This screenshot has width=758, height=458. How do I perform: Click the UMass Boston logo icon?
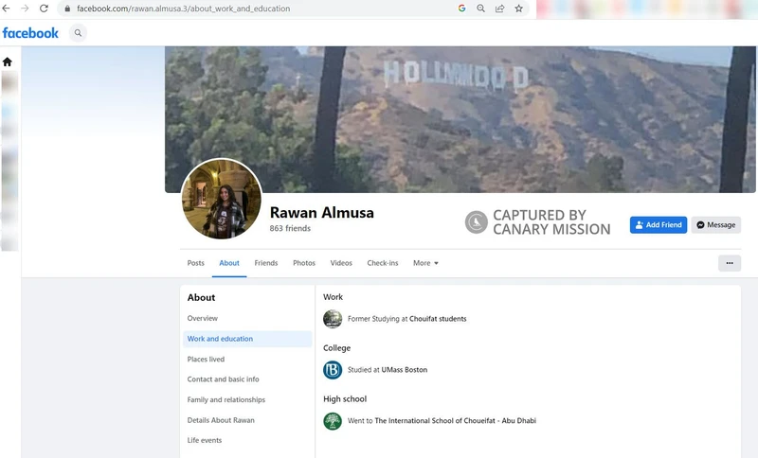333,370
